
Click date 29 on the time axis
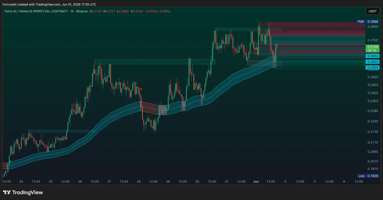[x=168, y=182]
